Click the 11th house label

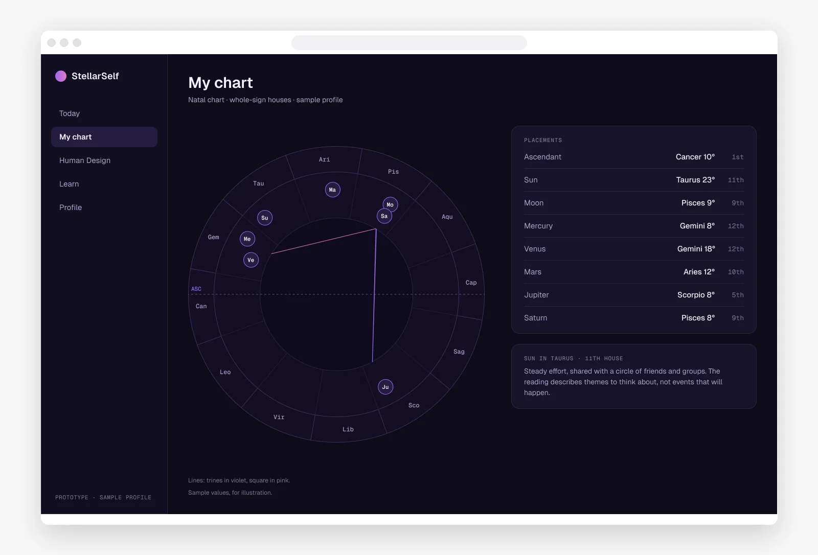(736, 180)
